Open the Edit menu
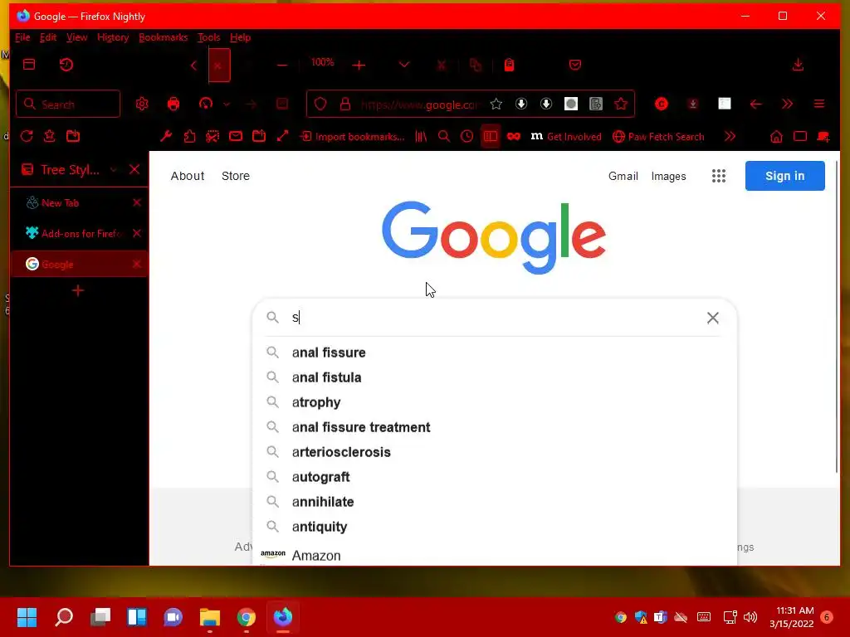 coord(47,37)
